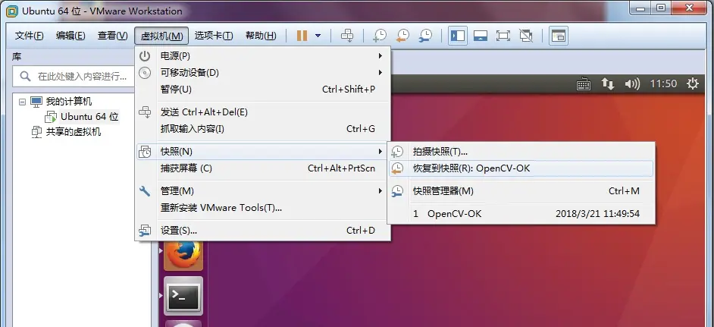Choose 暂停(U) from the VM menu
Image resolution: width=714 pixels, height=327 pixels.
click(263, 90)
